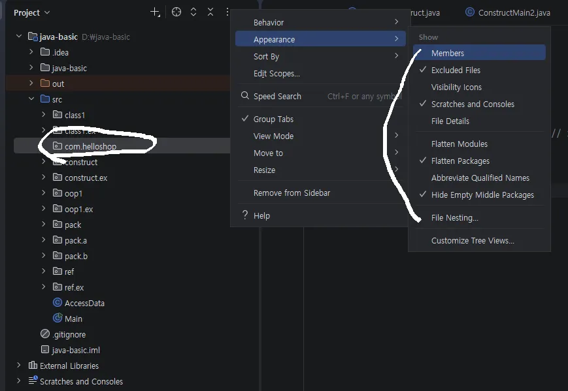Click the .gitignore file icon
Screen dimensions: 568x391
[45, 334]
